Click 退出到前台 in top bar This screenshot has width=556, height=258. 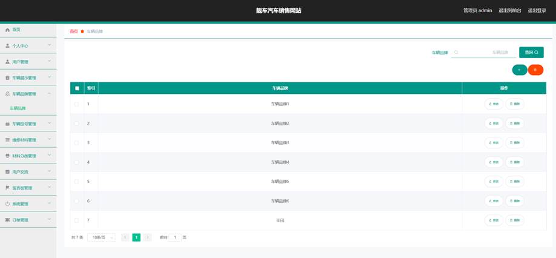click(510, 11)
